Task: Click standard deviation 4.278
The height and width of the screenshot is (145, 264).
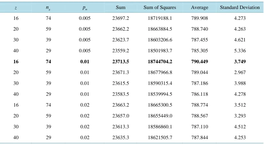Action: coord(240,94)
